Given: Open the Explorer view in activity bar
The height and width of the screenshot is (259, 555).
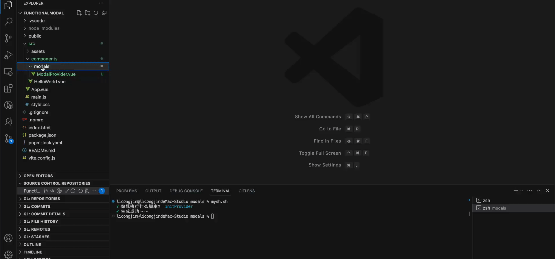Looking at the screenshot, I should tap(8, 5).
